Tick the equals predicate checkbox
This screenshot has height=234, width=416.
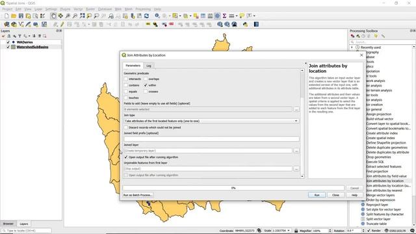click(x=126, y=92)
